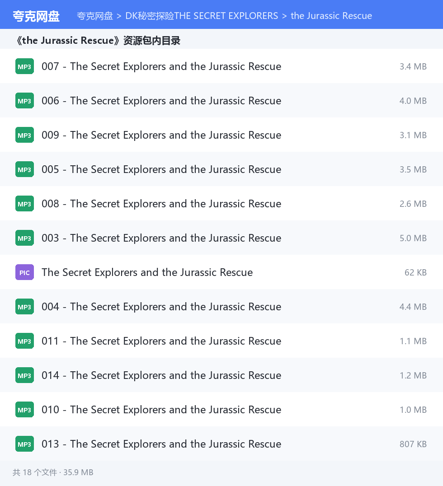Open the picture file name without a number

click(x=147, y=272)
